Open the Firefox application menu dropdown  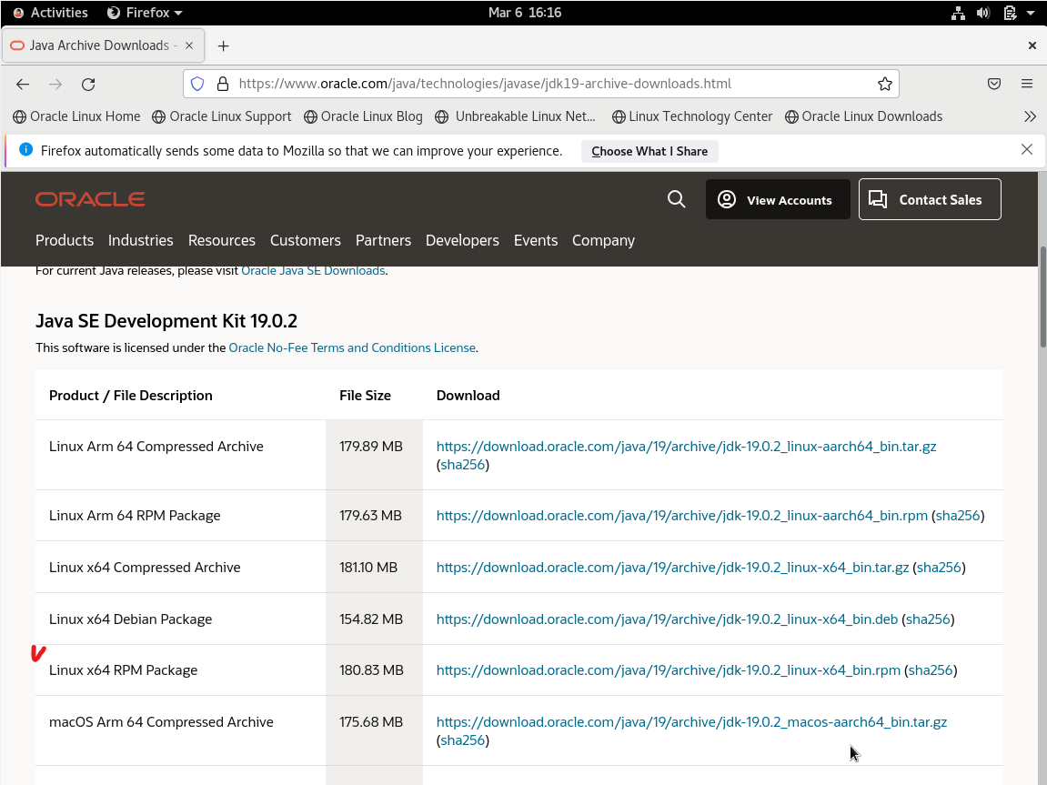(145, 13)
